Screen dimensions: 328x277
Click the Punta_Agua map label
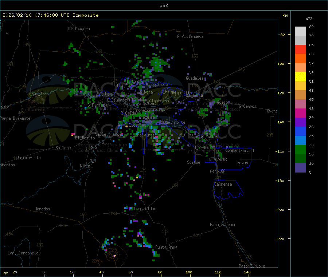[166, 248]
